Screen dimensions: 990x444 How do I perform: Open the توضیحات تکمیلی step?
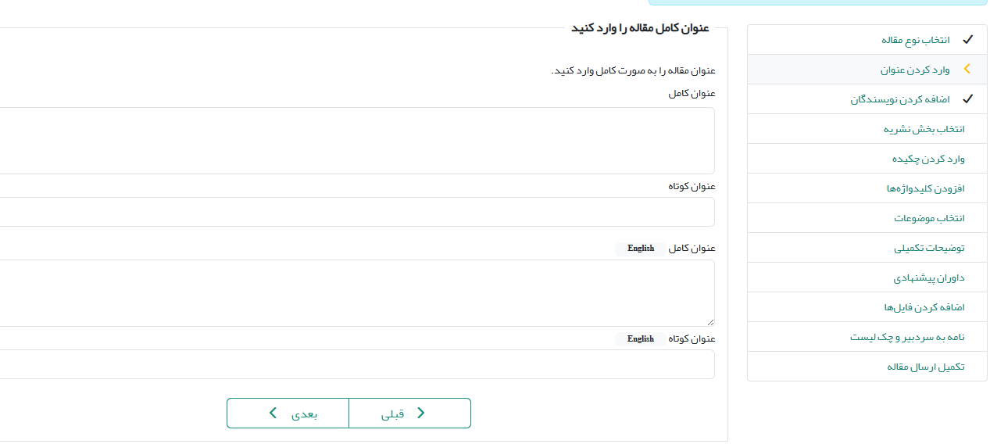[930, 248]
